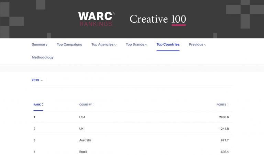The image size is (264, 155).
Task: Expand the Top Agencies menu
Action: point(104,44)
